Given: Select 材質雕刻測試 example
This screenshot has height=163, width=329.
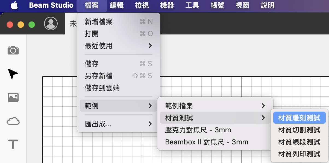Looking at the screenshot, I should tap(299, 118).
